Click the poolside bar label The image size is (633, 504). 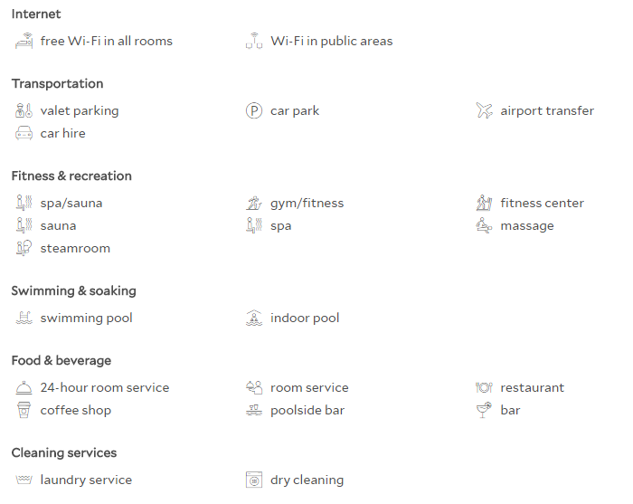[307, 410]
